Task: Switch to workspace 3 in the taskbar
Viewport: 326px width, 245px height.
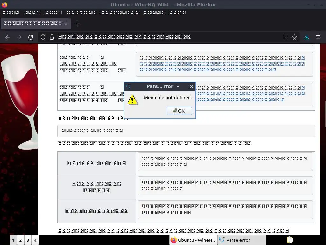Action: 28,240
